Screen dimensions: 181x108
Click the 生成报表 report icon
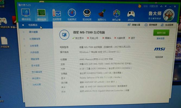(162, 25)
